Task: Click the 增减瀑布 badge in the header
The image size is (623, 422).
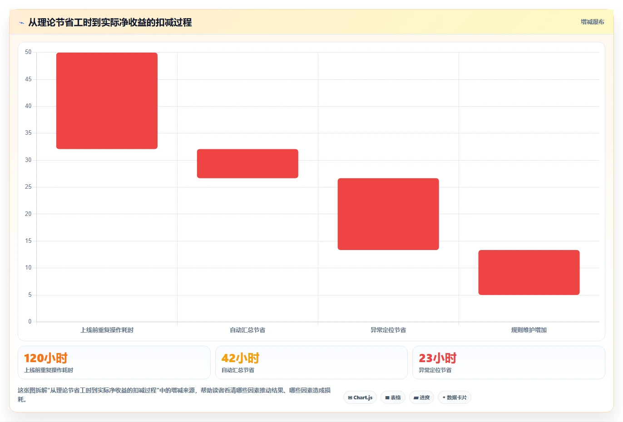Action: pyautogui.click(x=592, y=22)
